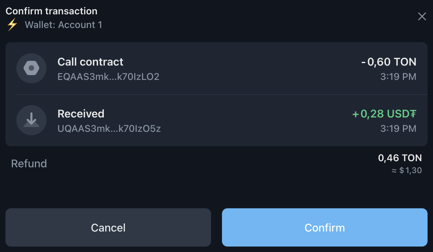Screen dimensions: 433x252
Task: Click the lightning bolt wallet icon
Action: tap(12, 25)
